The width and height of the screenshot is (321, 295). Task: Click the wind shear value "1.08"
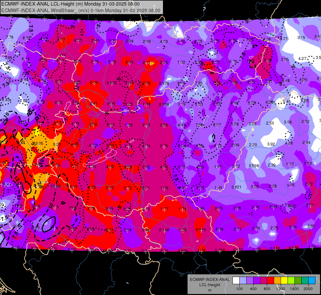pyautogui.click(x=129, y=125)
